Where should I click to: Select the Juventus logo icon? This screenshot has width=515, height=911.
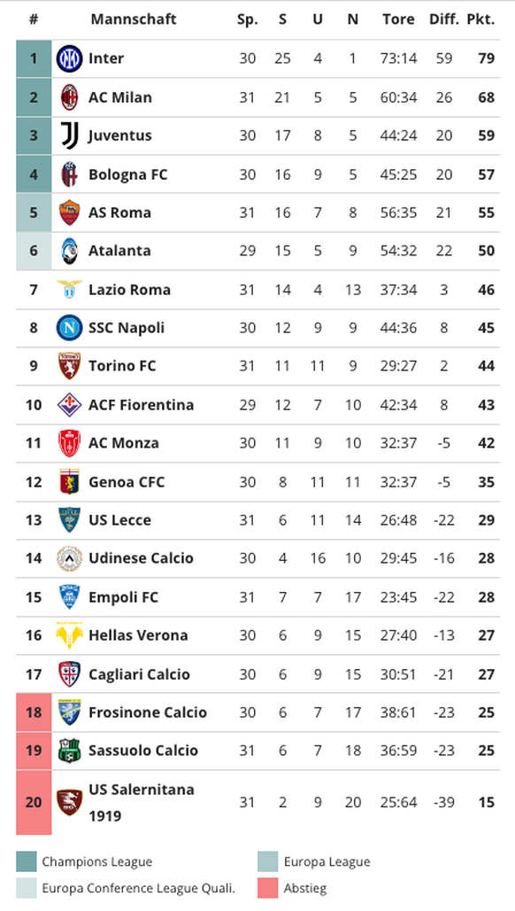pyautogui.click(x=69, y=136)
